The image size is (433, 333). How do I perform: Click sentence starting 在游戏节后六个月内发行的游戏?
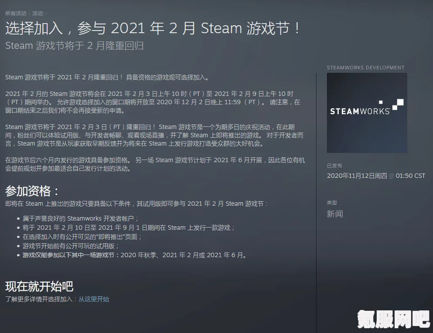155,164
